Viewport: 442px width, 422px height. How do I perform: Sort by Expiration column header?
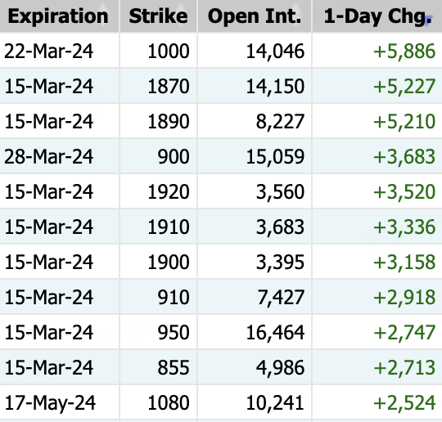coord(58,16)
